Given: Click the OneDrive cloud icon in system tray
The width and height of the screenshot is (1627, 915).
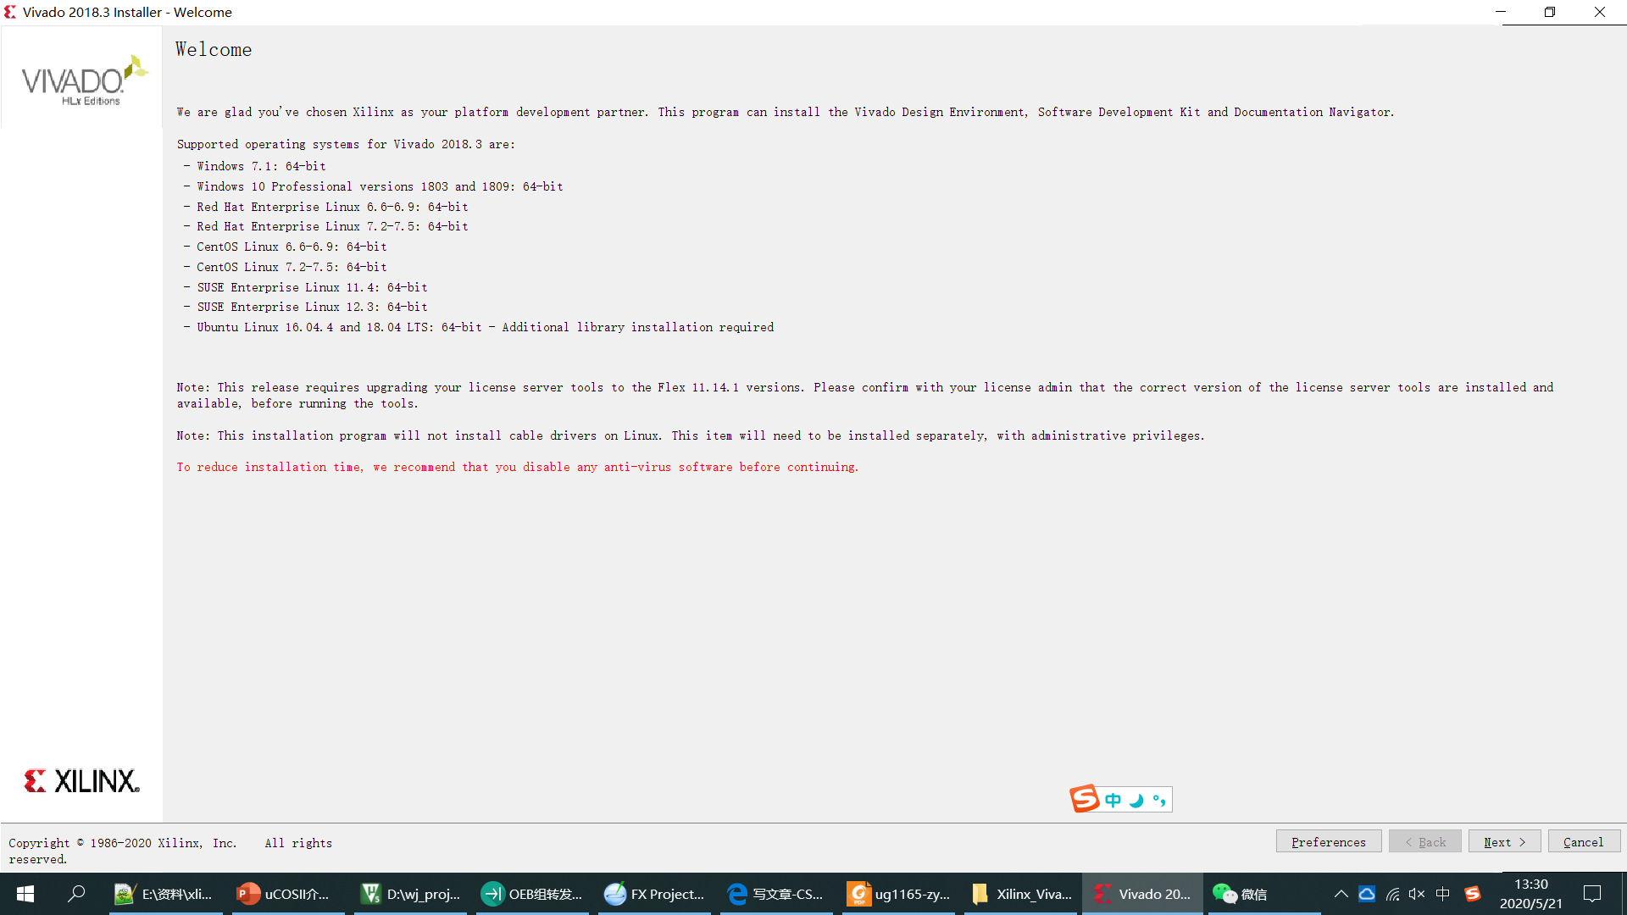Looking at the screenshot, I should (x=1368, y=894).
